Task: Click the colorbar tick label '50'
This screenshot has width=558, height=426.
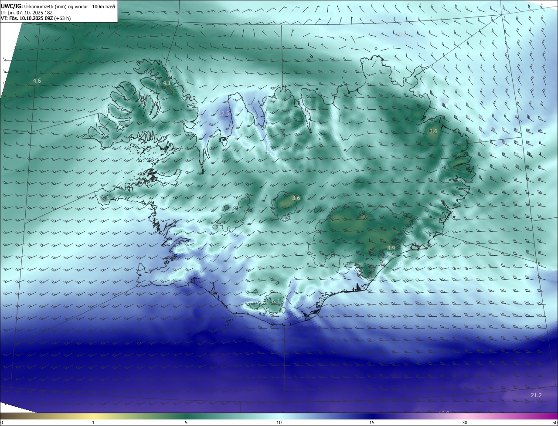Action: (x=555, y=423)
